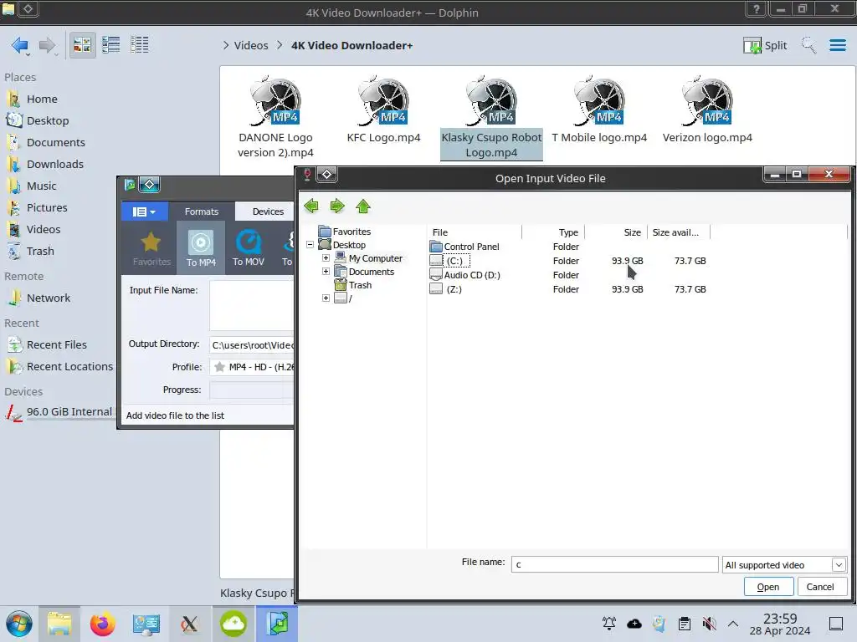The height and width of the screenshot is (642, 857).
Task: Open Recent Files in sidebar
Action: [56, 345]
